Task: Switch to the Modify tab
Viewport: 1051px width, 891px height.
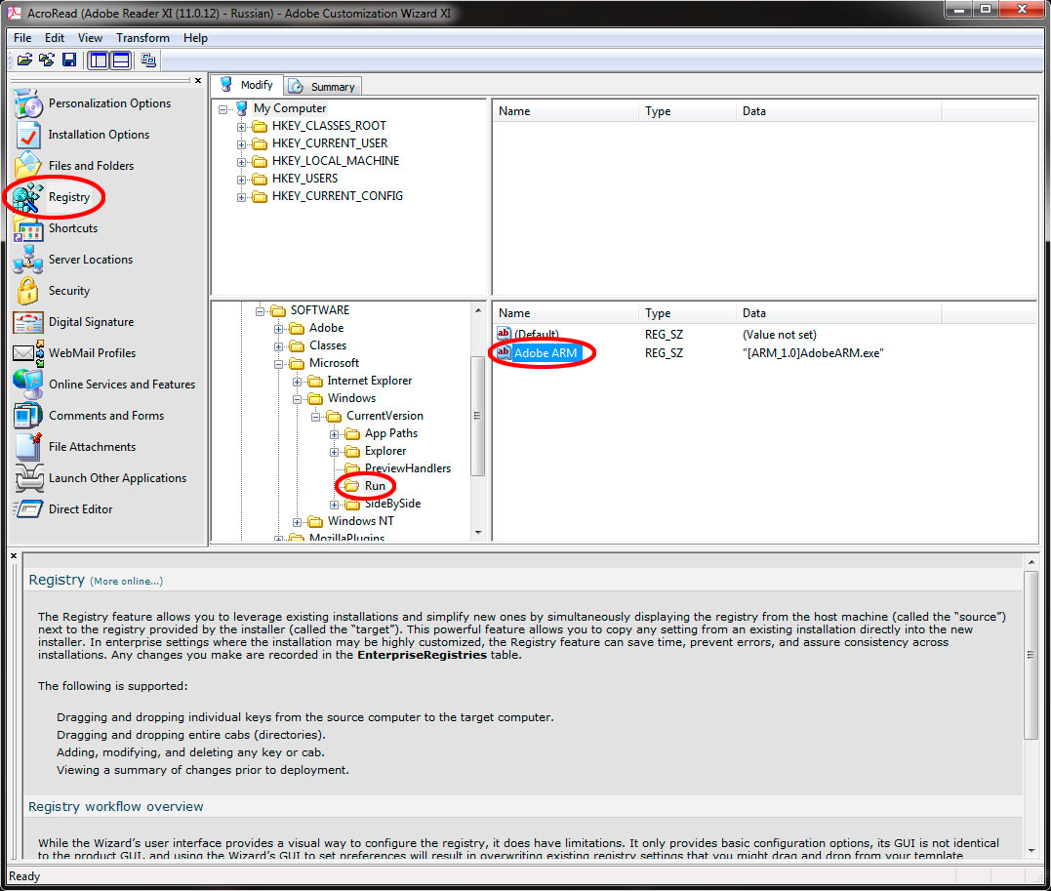Action: point(247,85)
